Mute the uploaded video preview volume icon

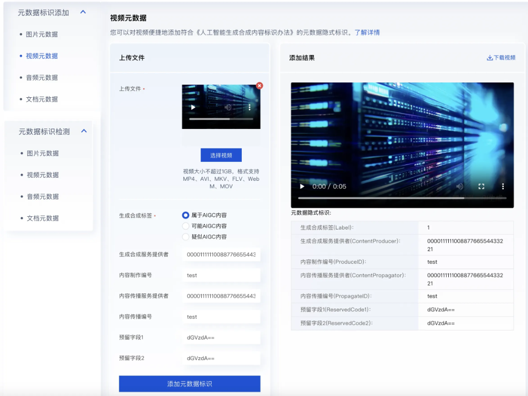(228, 107)
